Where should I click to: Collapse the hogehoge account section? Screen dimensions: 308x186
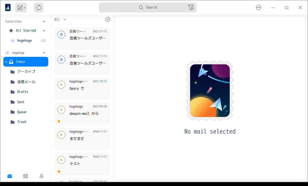tap(44, 53)
